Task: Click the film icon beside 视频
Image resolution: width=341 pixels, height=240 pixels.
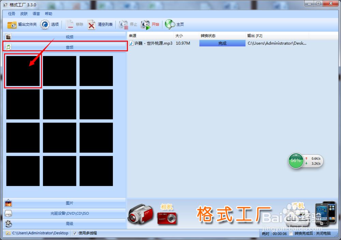Action: [8, 37]
